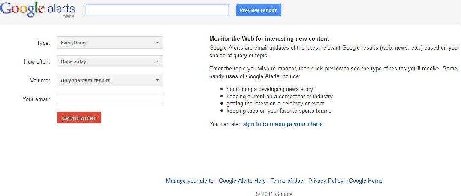Click into the Your email field

pos(110,99)
